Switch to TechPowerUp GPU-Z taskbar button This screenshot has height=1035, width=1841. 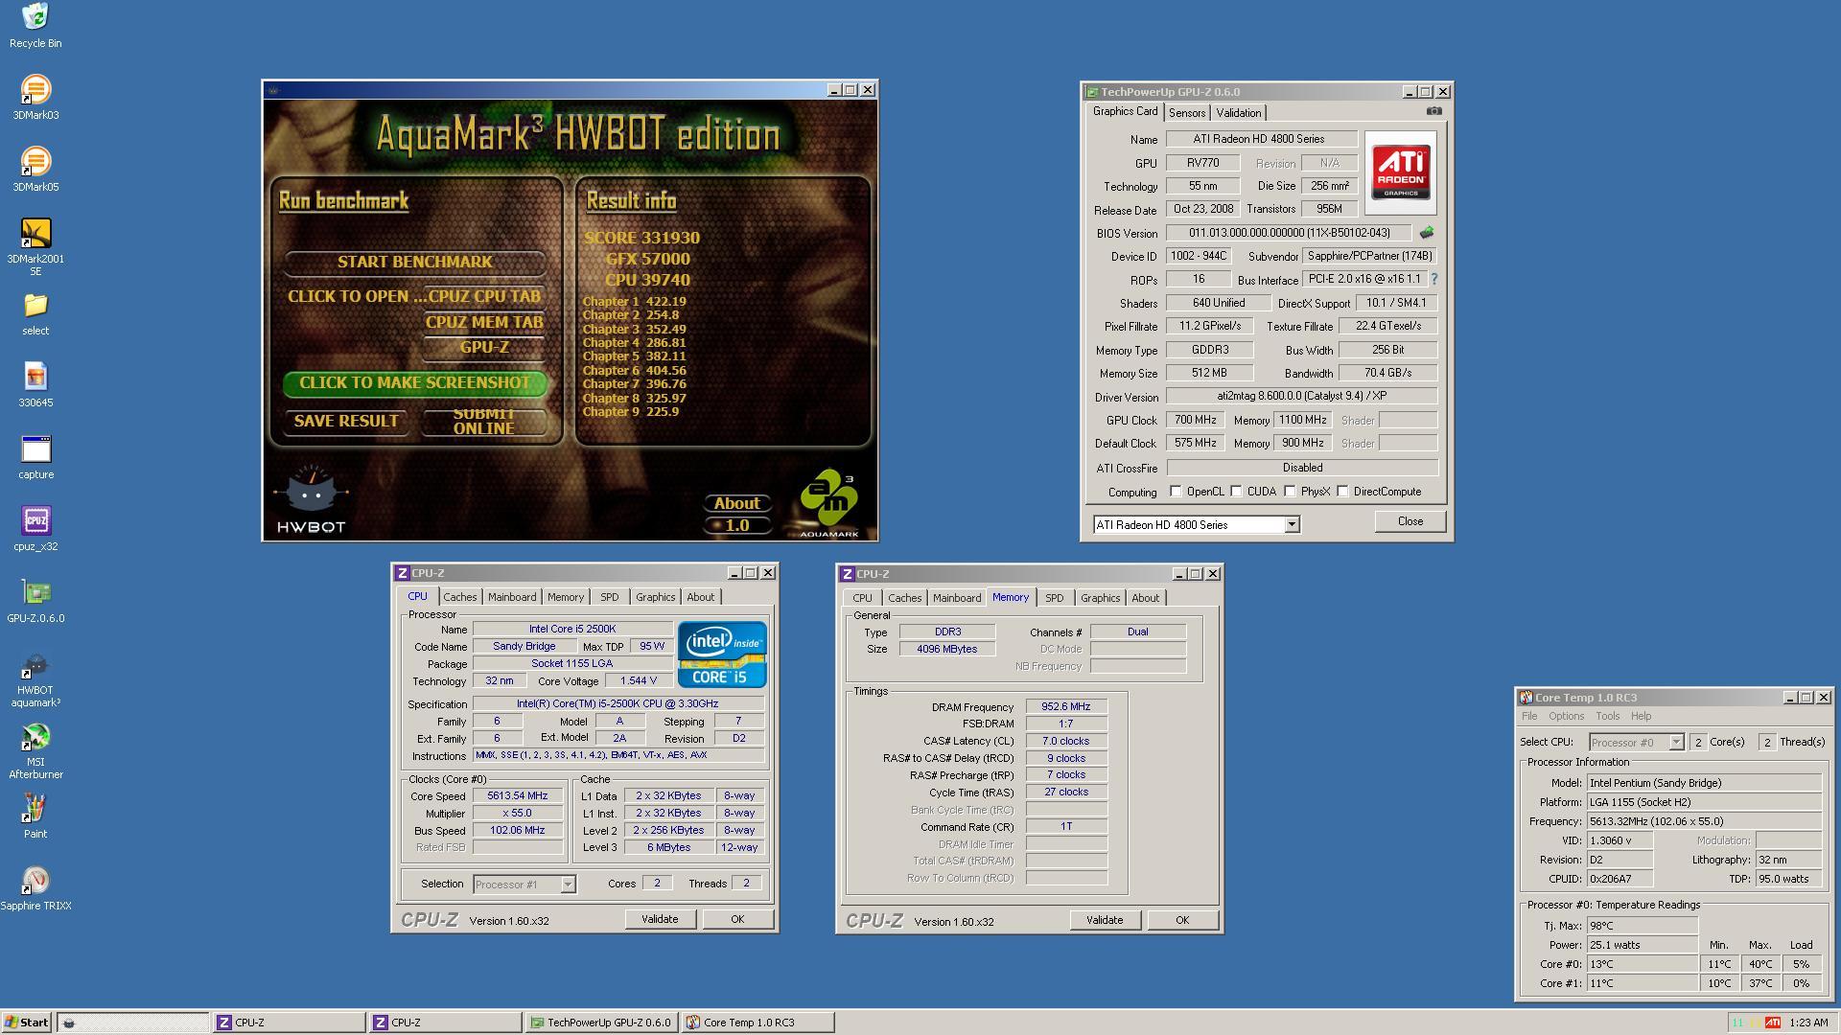click(601, 1023)
